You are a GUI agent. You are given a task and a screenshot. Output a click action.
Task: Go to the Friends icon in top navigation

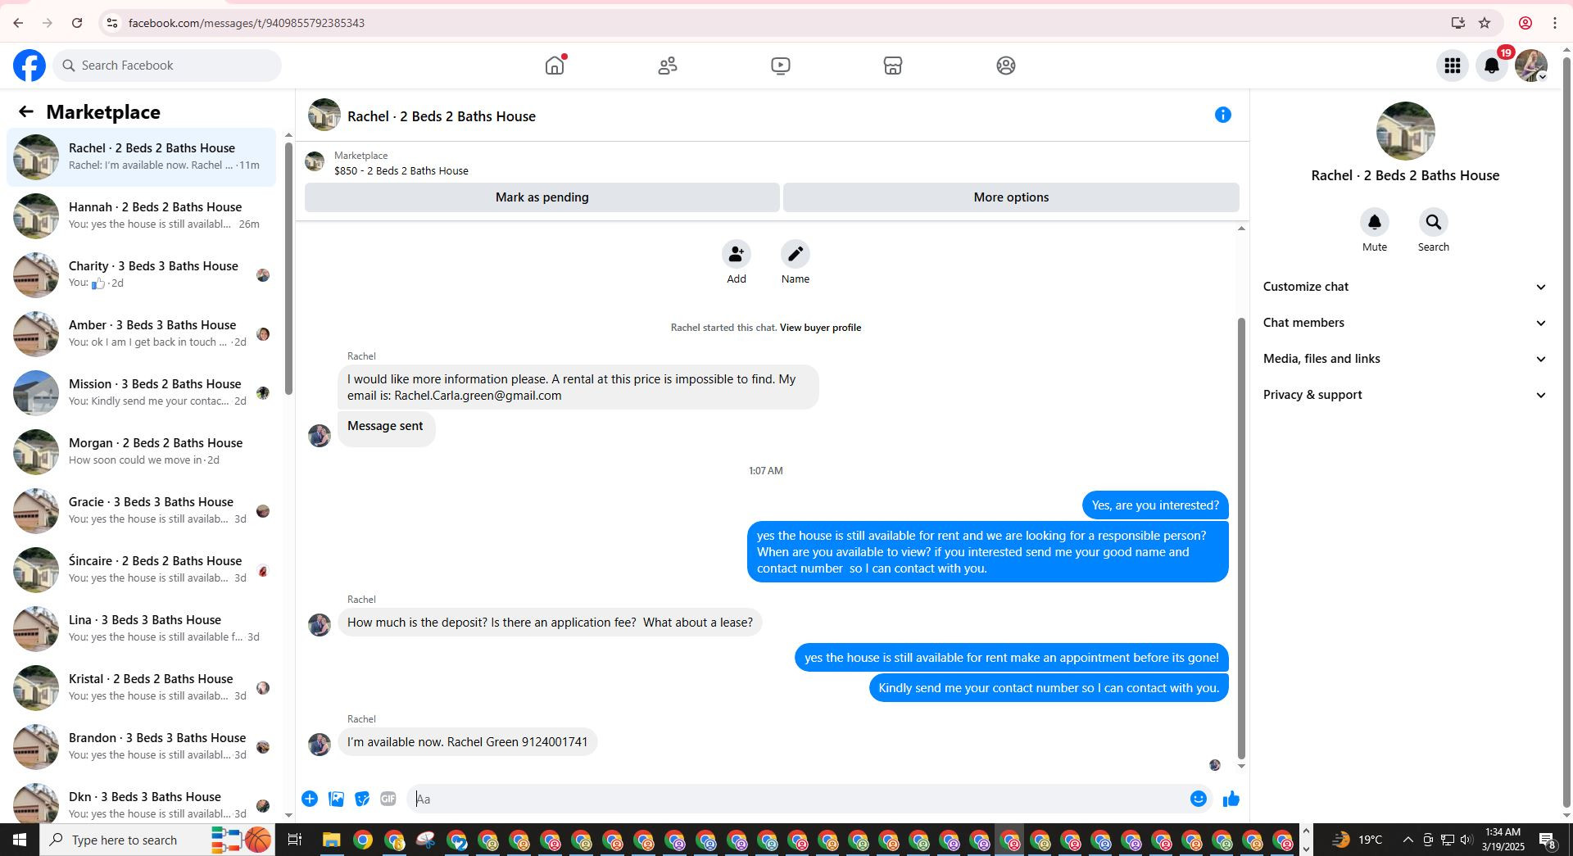click(668, 66)
